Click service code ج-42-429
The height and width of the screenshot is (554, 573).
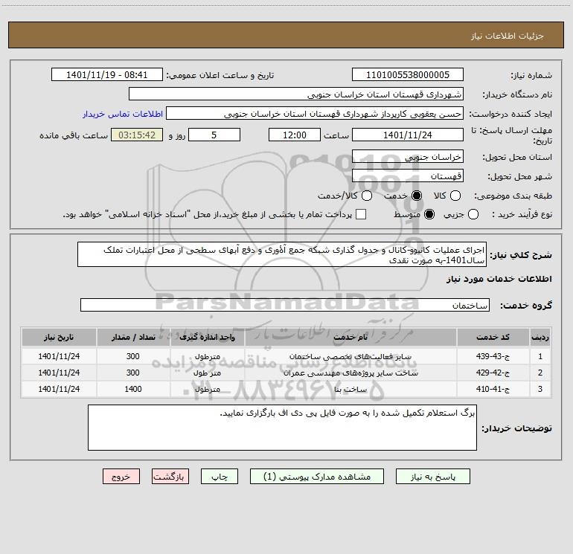coord(493,373)
